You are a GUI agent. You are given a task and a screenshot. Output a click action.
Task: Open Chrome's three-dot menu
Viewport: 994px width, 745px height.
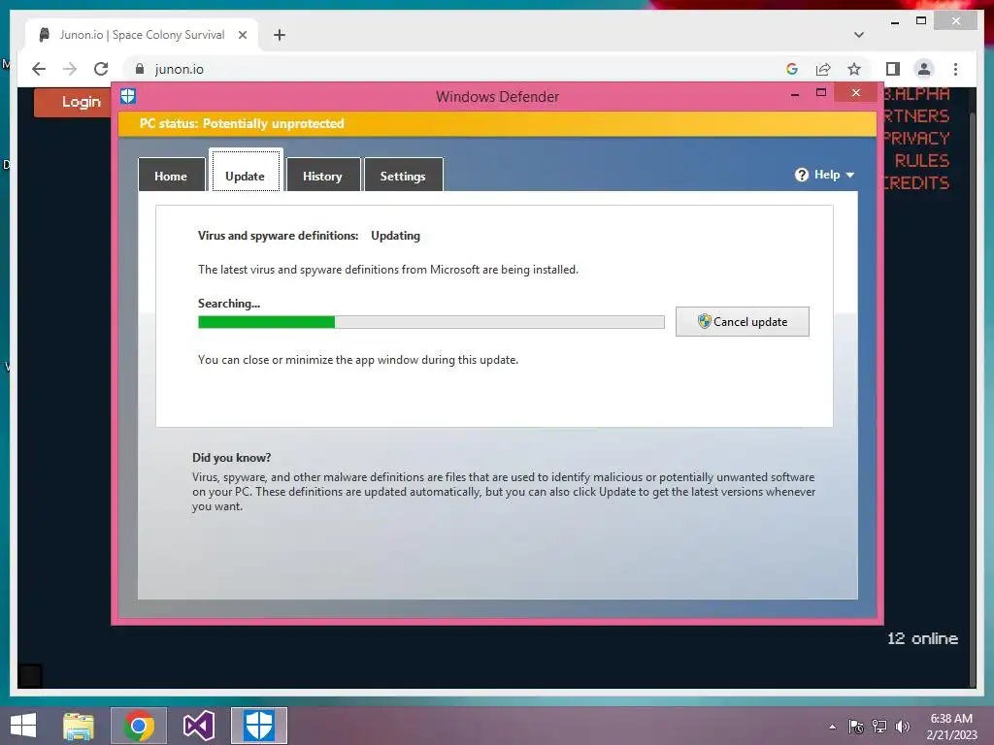955,69
